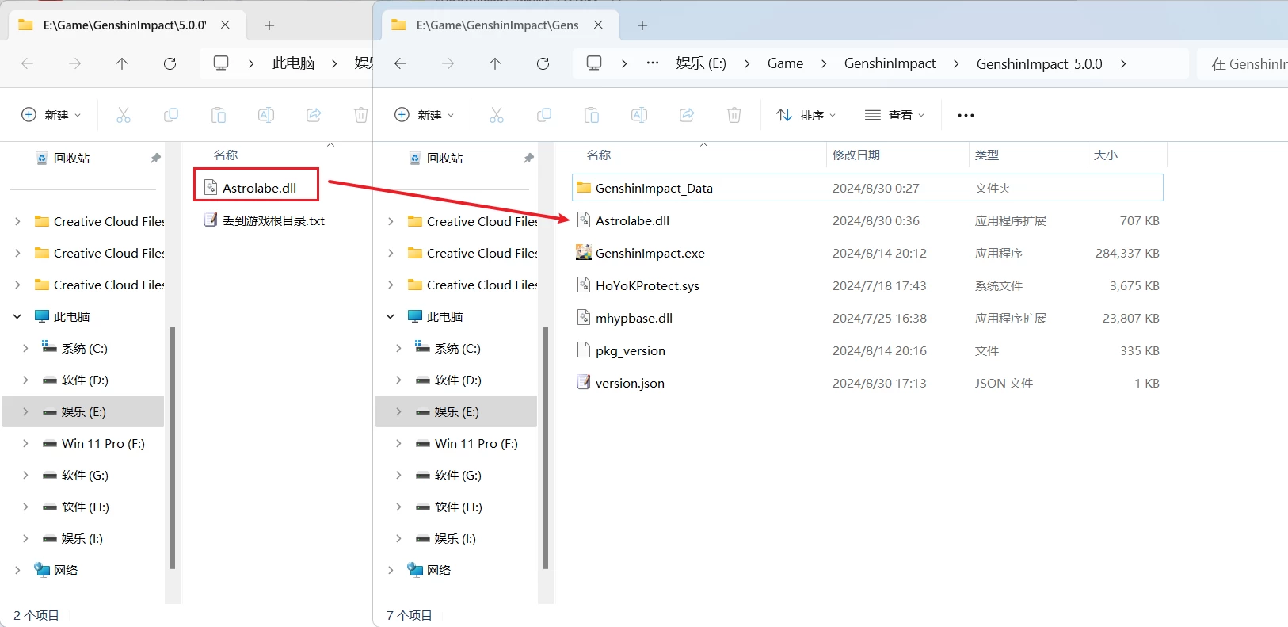The width and height of the screenshot is (1288, 627).
Task: Click Paste icon in left window toolbar
Action: coord(219,115)
